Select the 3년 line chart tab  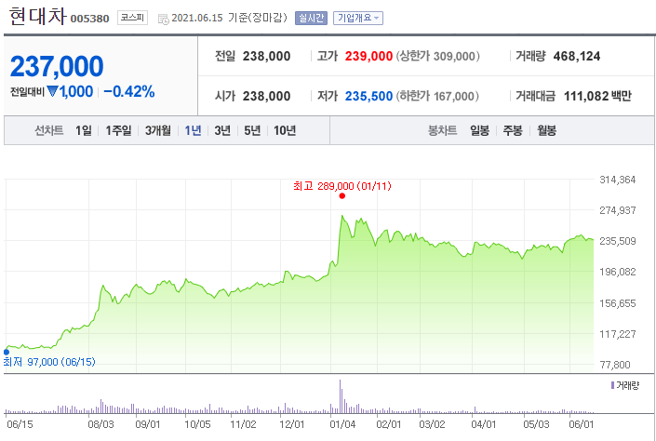tap(222, 130)
